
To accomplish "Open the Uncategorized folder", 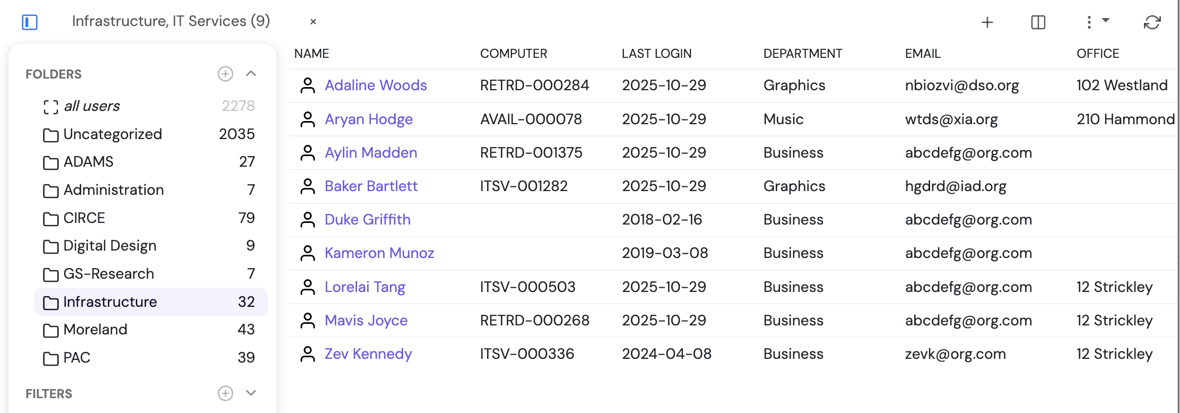I will pos(112,134).
